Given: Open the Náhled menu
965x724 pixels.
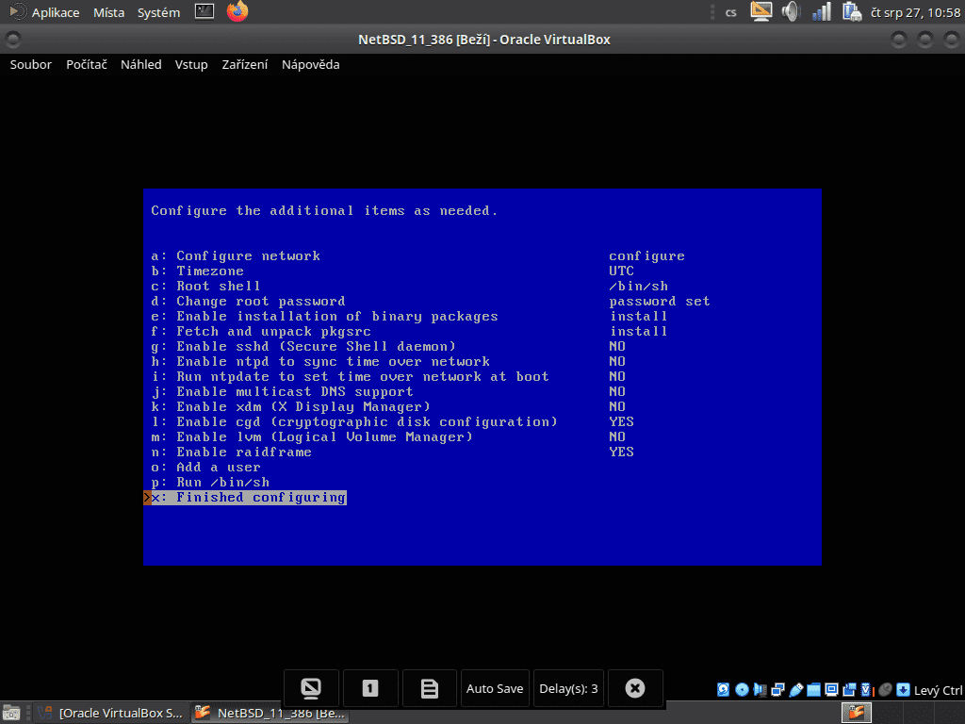Looking at the screenshot, I should coord(141,65).
